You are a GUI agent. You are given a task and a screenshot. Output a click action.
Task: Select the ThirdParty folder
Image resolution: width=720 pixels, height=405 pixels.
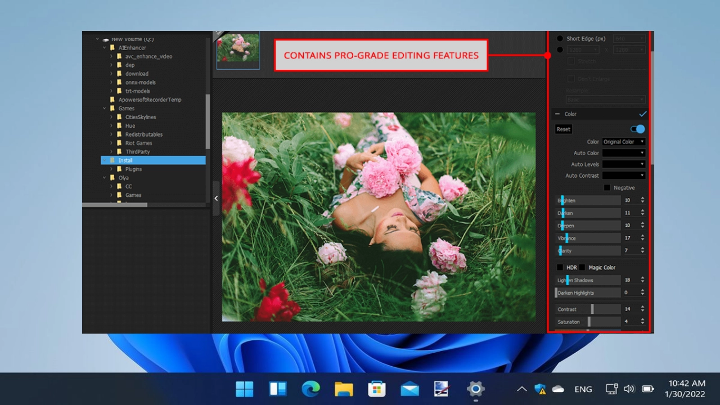point(137,152)
